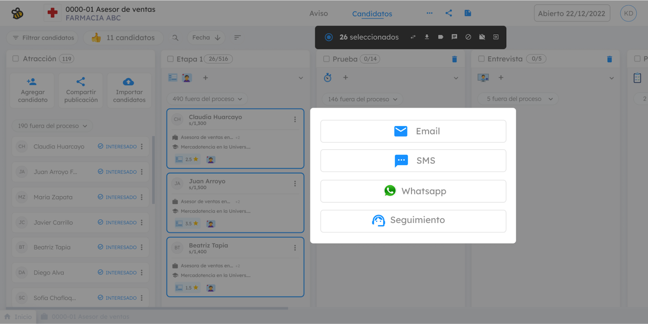Expand 146 fuera del proceso dropdown

coord(362,99)
